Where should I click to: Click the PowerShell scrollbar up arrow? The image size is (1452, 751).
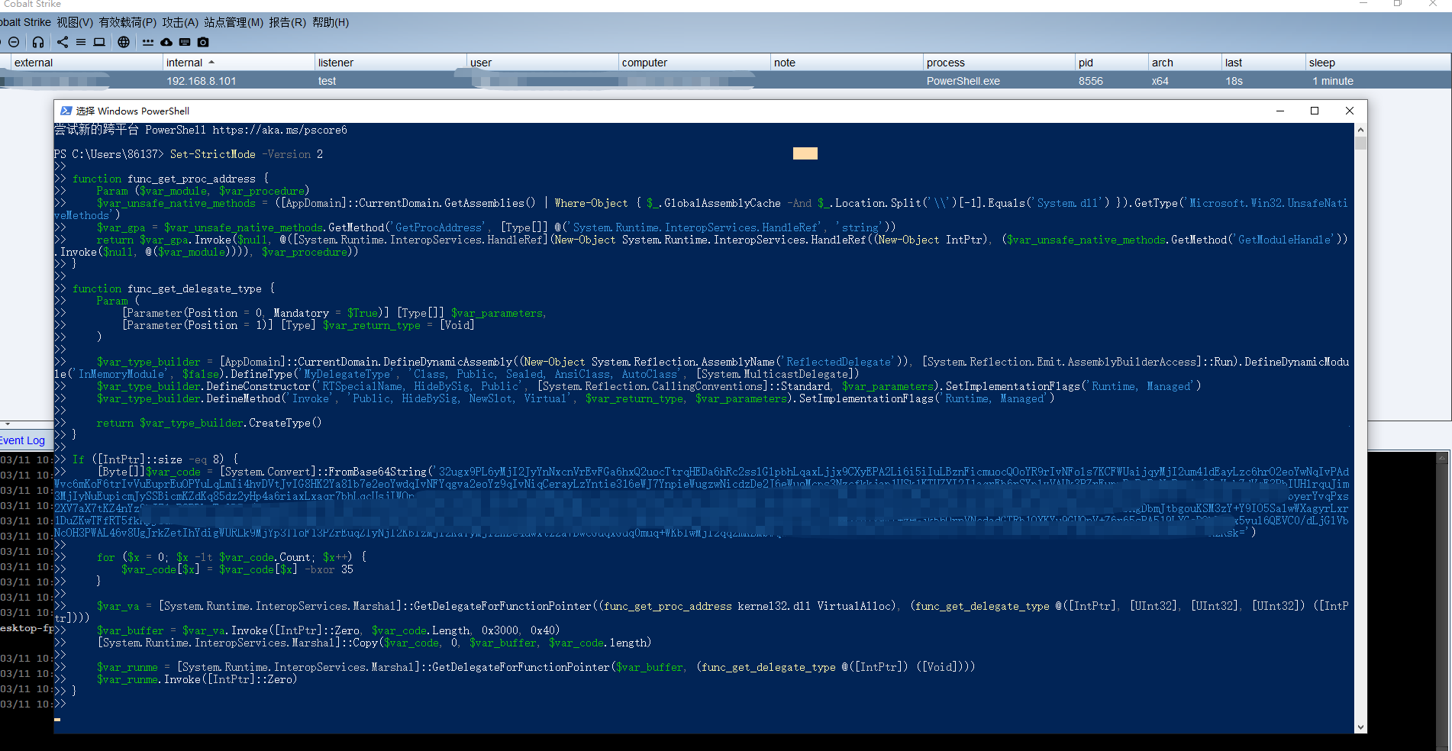(1360, 130)
